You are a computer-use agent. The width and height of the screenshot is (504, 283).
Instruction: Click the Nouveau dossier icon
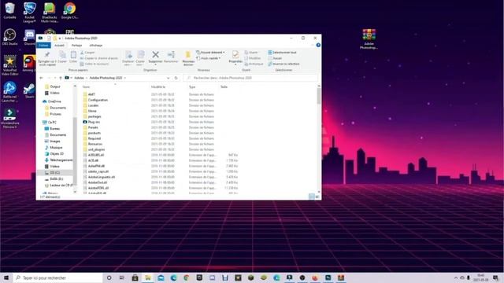[x=188, y=54]
